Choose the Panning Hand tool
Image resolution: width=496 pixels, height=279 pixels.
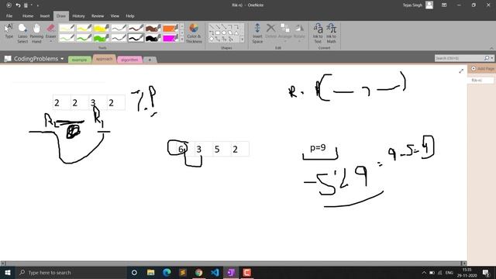(x=36, y=33)
